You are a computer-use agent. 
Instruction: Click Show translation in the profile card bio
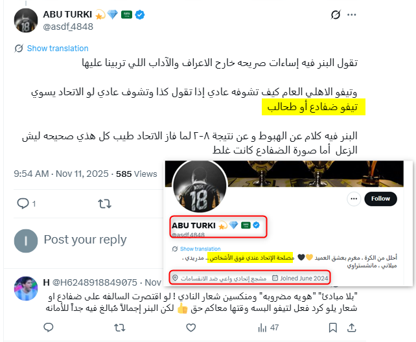tap(200, 249)
